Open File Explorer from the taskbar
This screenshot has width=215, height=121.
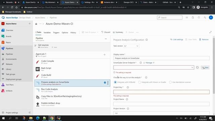(x=31, y=118)
